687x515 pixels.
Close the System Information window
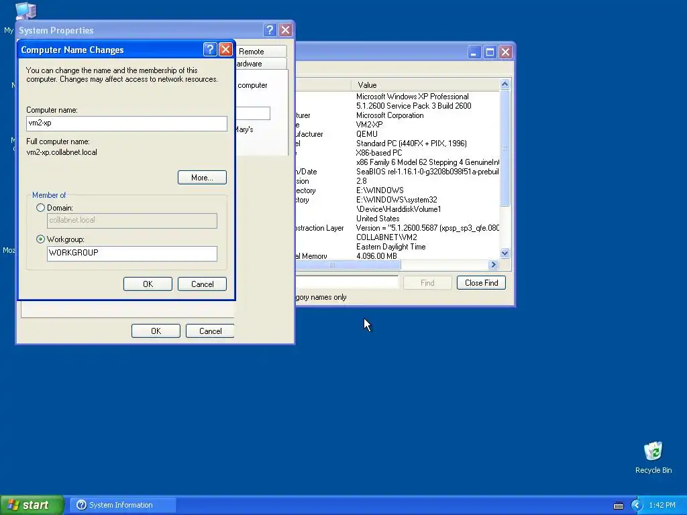[x=506, y=52]
